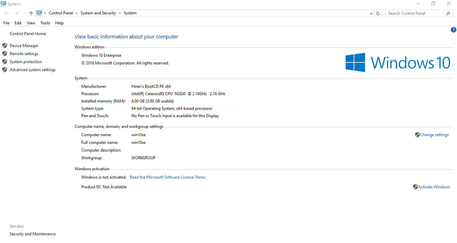The width and height of the screenshot is (457, 243).
Task: Expand chevron after Control Panel breadcrumb
Action: [x=77, y=13]
